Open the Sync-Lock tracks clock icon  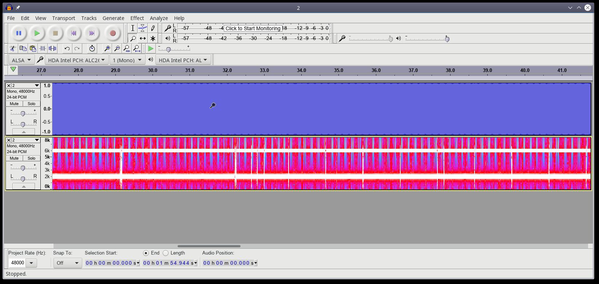click(92, 48)
